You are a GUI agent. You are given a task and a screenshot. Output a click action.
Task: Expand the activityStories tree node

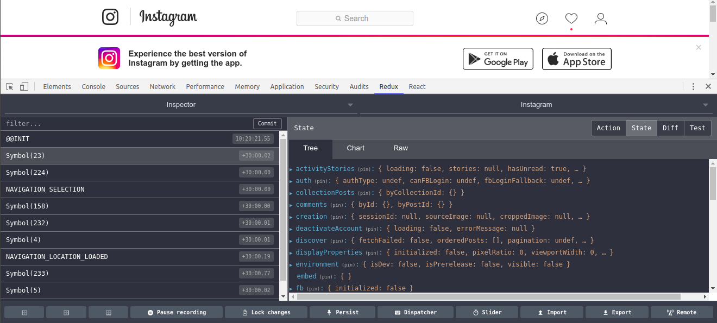tap(291, 169)
